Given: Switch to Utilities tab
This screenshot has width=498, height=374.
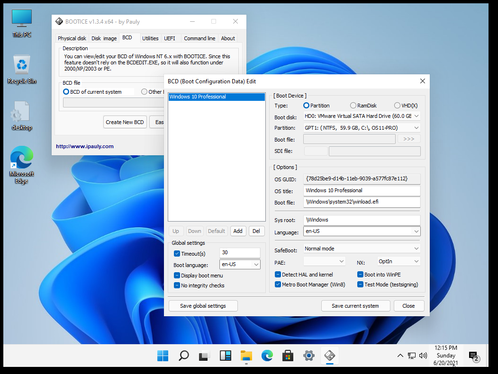Looking at the screenshot, I should (x=150, y=38).
